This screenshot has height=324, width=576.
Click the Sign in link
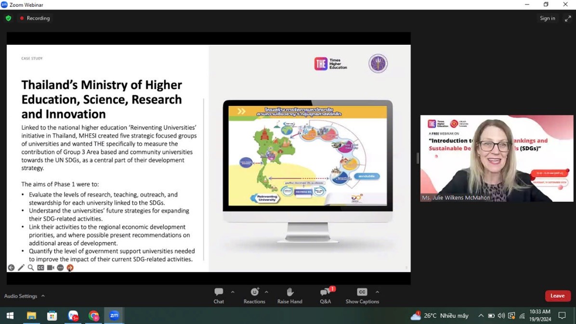tap(548, 18)
